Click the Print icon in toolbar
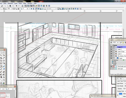Viewport: 126px width, 98px height. tap(22, 6)
